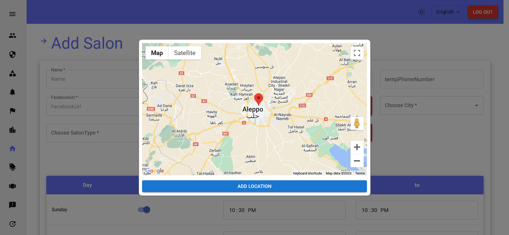This screenshot has height=235, width=509.
Task: Click the red location pin on Aleppo
Action: [258, 99]
